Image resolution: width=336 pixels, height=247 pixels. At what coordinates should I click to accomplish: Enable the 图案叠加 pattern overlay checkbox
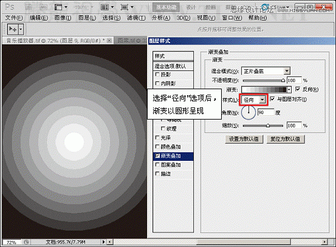pyautogui.click(x=157, y=164)
